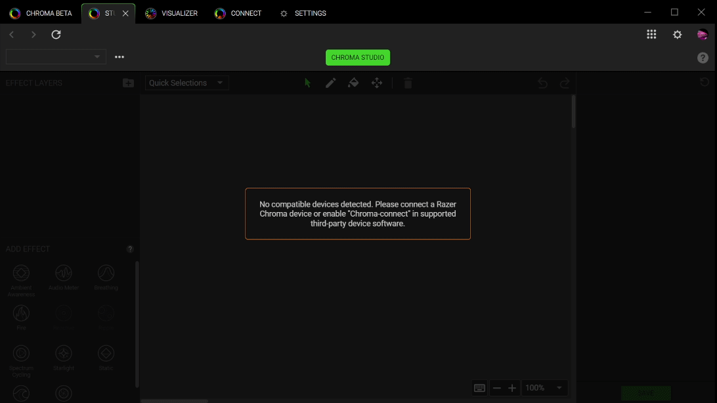The height and width of the screenshot is (403, 717).
Task: Open the profile selector dropdown
Action: (56, 56)
